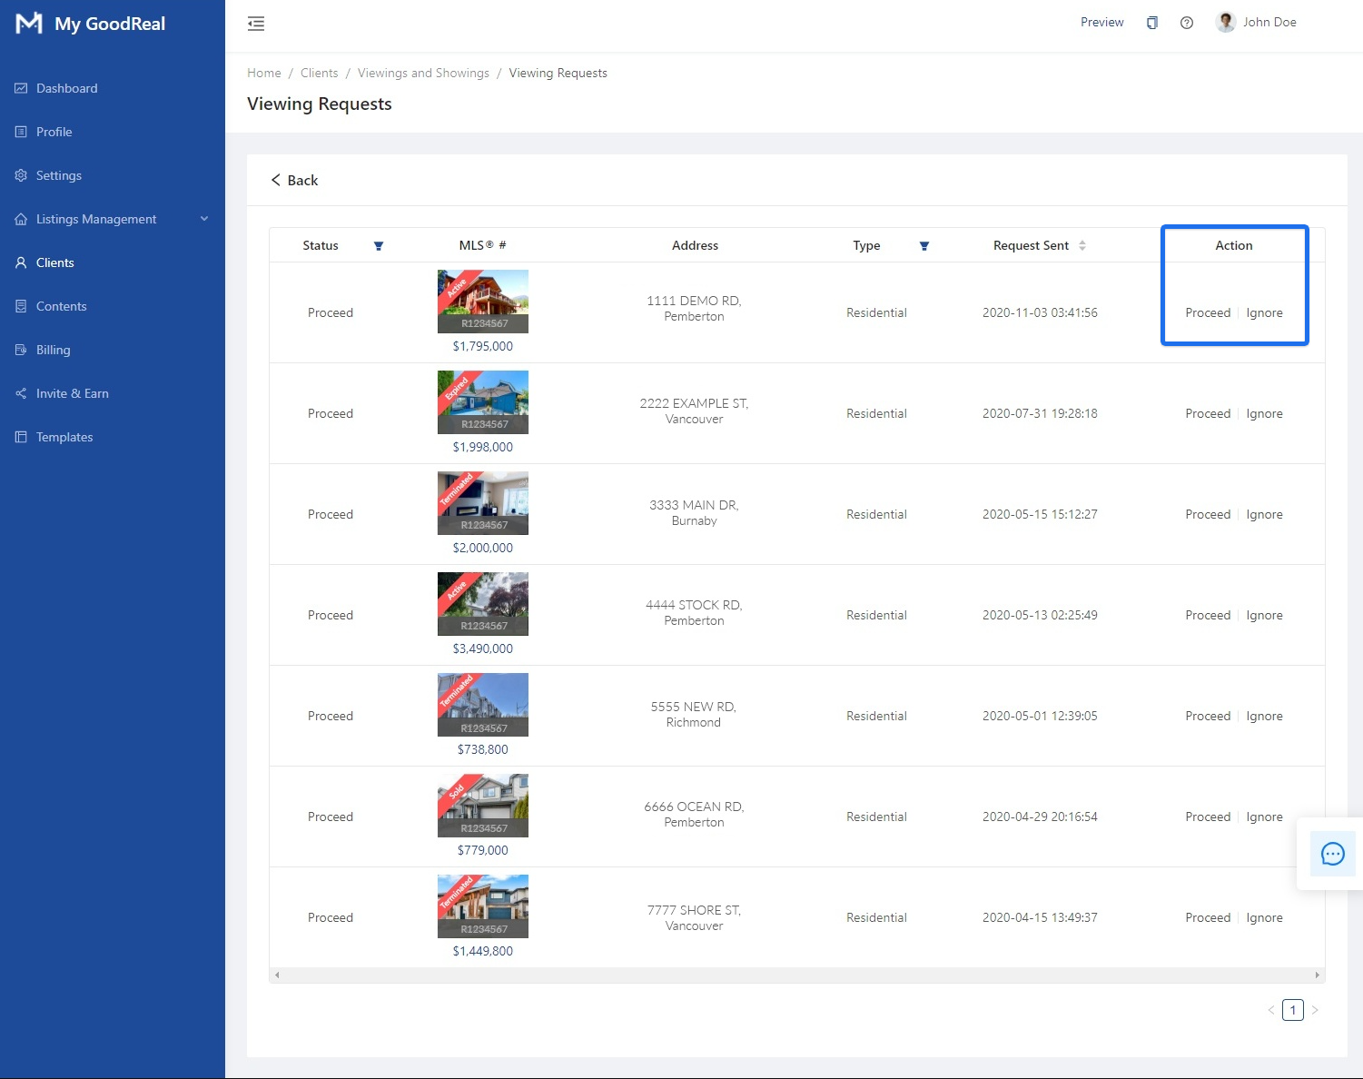Click the Back button
Screen dimensions: 1363x1079
click(x=294, y=180)
